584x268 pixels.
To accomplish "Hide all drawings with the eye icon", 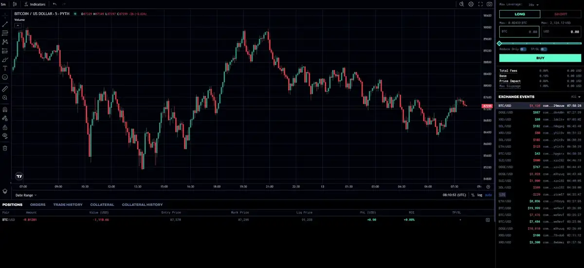I will pos(5,135).
